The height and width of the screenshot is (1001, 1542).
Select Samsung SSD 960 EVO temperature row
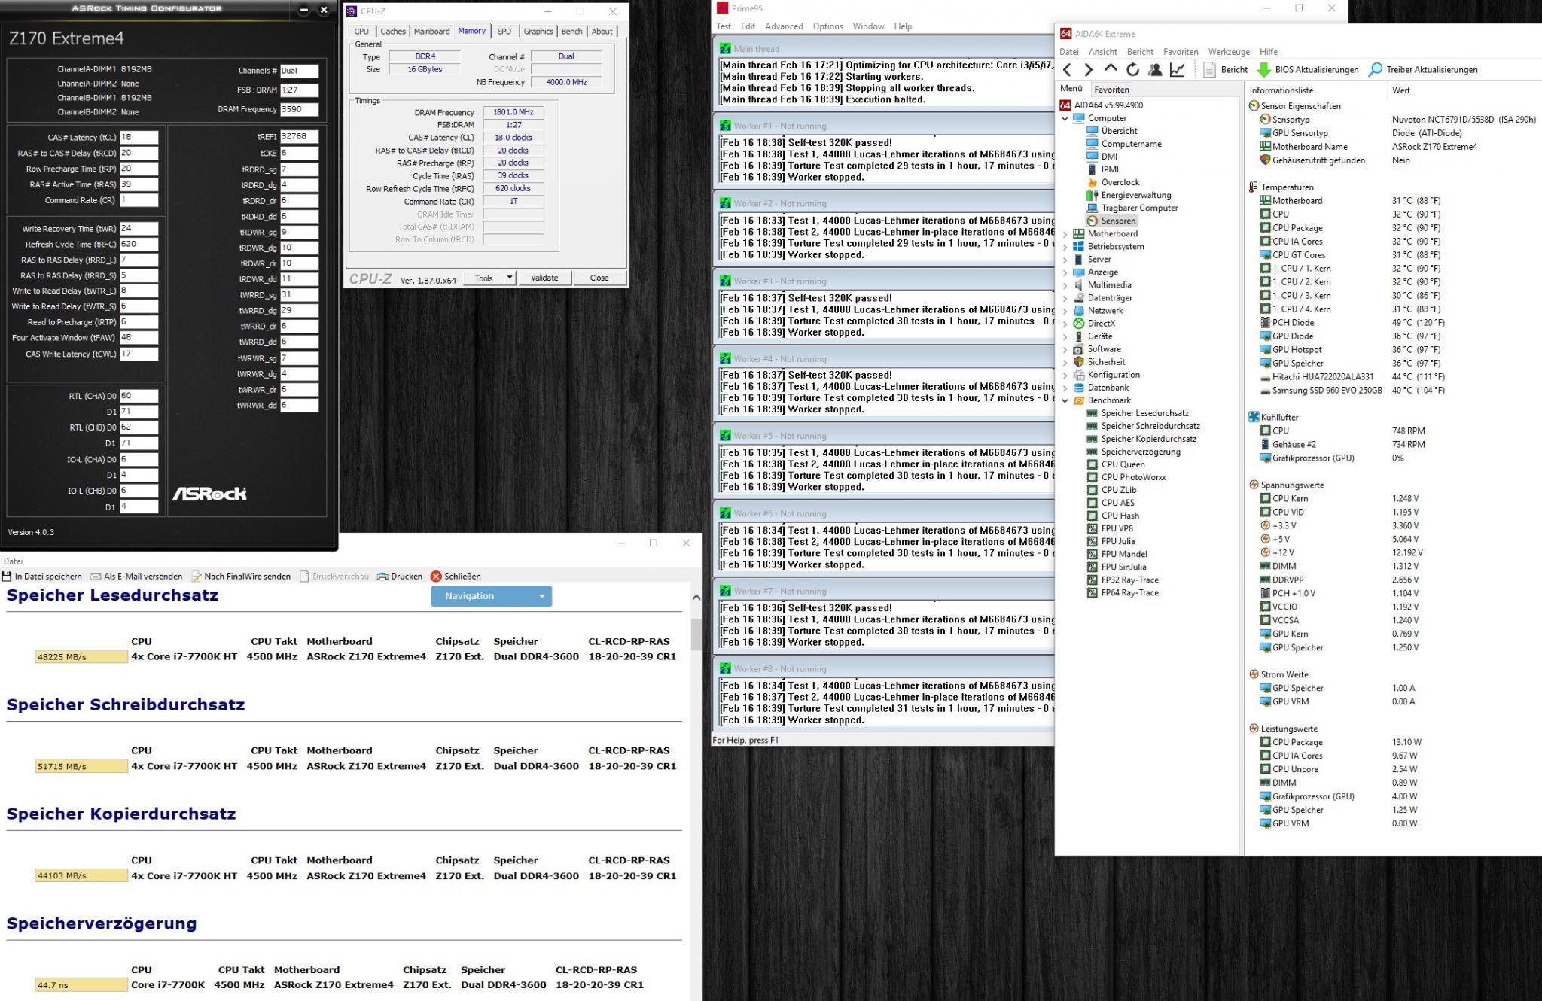click(1352, 391)
